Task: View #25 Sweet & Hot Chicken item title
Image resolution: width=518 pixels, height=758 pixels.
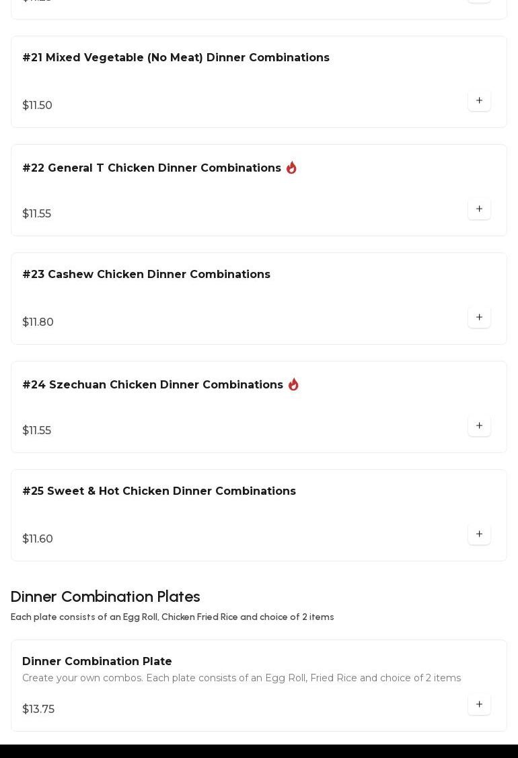Action: tap(159, 491)
